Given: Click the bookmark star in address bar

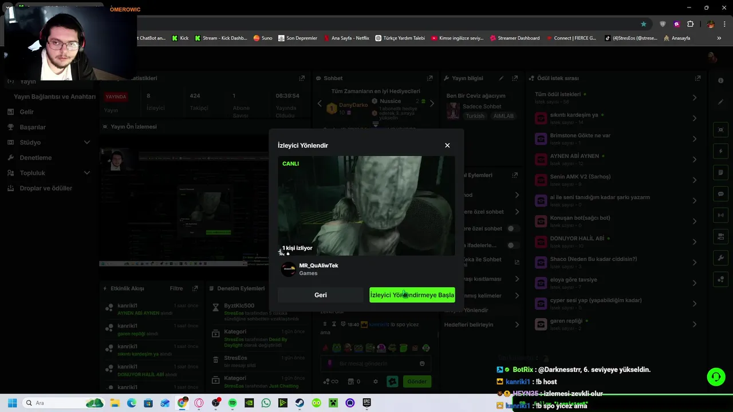Looking at the screenshot, I should coord(644,24).
